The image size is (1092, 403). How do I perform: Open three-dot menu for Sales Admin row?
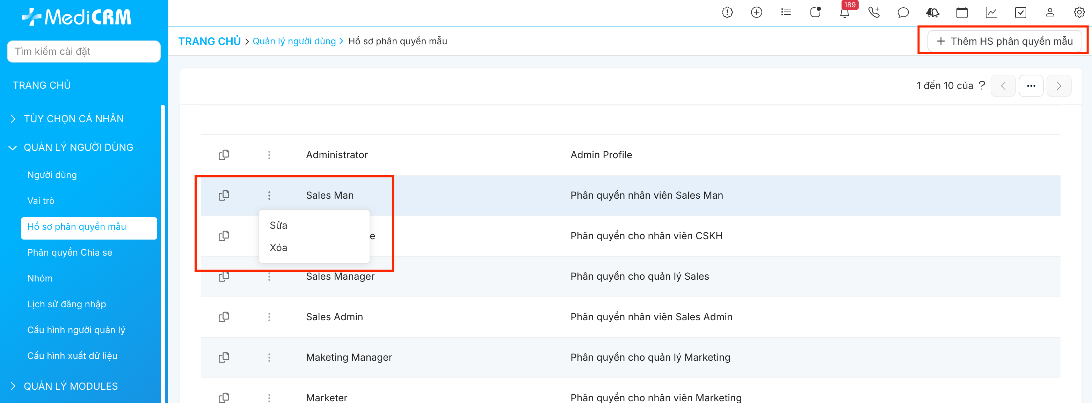[x=269, y=317]
